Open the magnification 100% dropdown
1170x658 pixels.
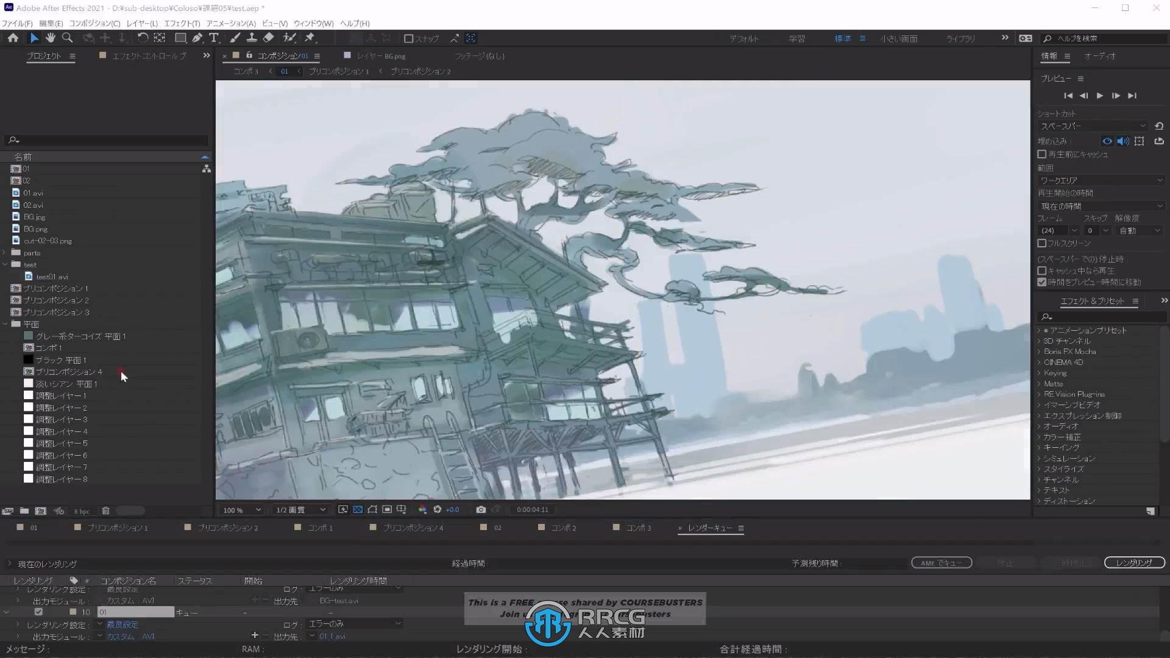pyautogui.click(x=241, y=510)
